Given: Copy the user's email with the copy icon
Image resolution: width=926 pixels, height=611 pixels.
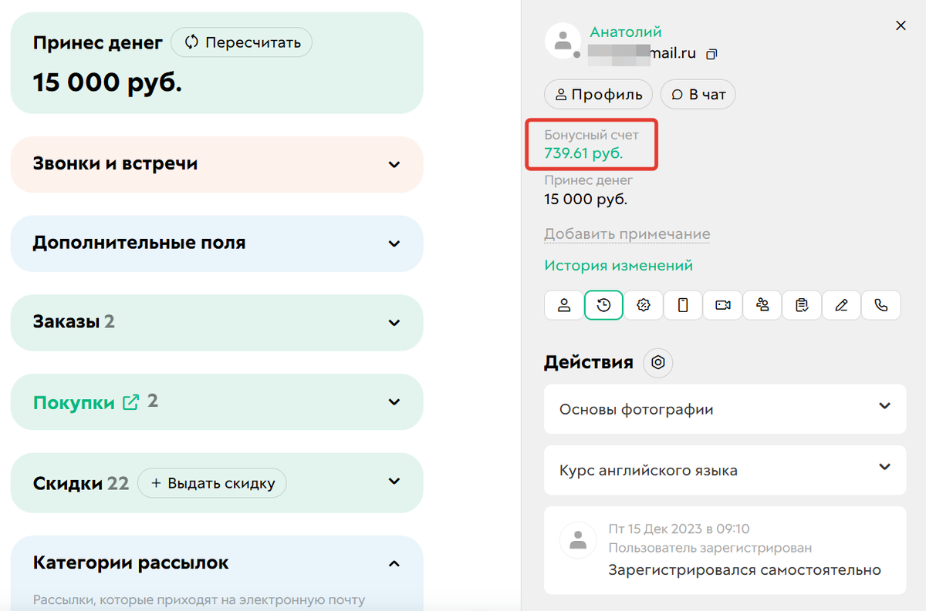Looking at the screenshot, I should pyautogui.click(x=711, y=54).
